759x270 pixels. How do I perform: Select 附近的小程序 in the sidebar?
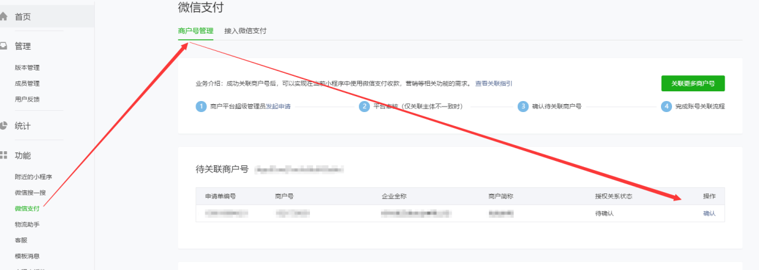[33, 177]
